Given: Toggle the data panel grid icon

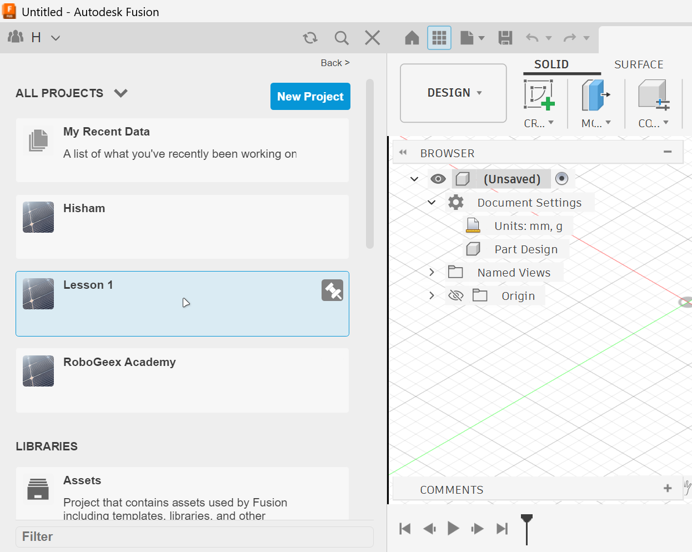Looking at the screenshot, I should [x=439, y=38].
